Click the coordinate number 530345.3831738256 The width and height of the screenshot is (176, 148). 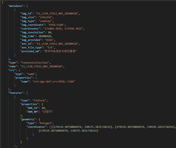tap(160, 127)
